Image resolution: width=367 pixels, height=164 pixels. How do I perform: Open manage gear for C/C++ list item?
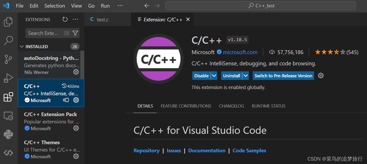pos(76,100)
